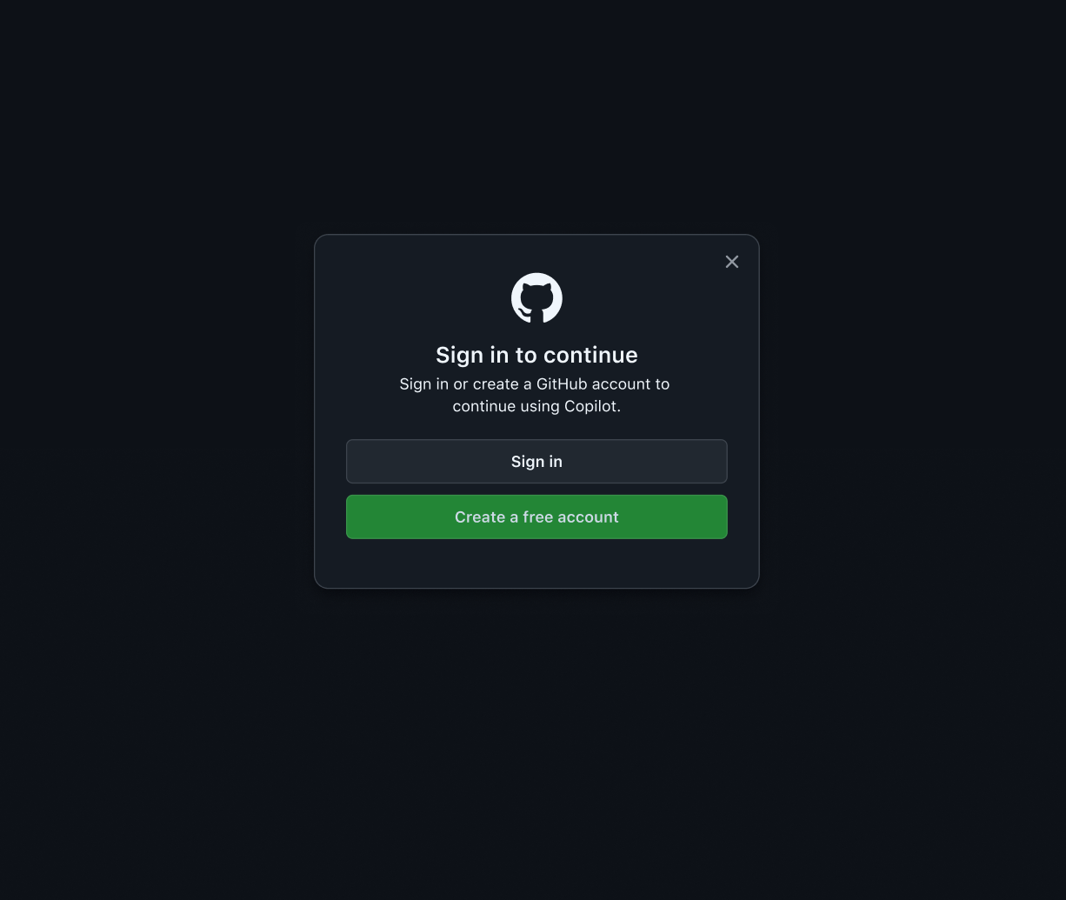Screen dimensions: 1066x900
Task: Dismiss the modal using the cross icon
Action: click(x=732, y=262)
